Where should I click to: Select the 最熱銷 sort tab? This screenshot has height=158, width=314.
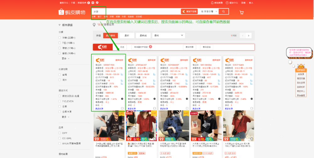click(x=143, y=35)
